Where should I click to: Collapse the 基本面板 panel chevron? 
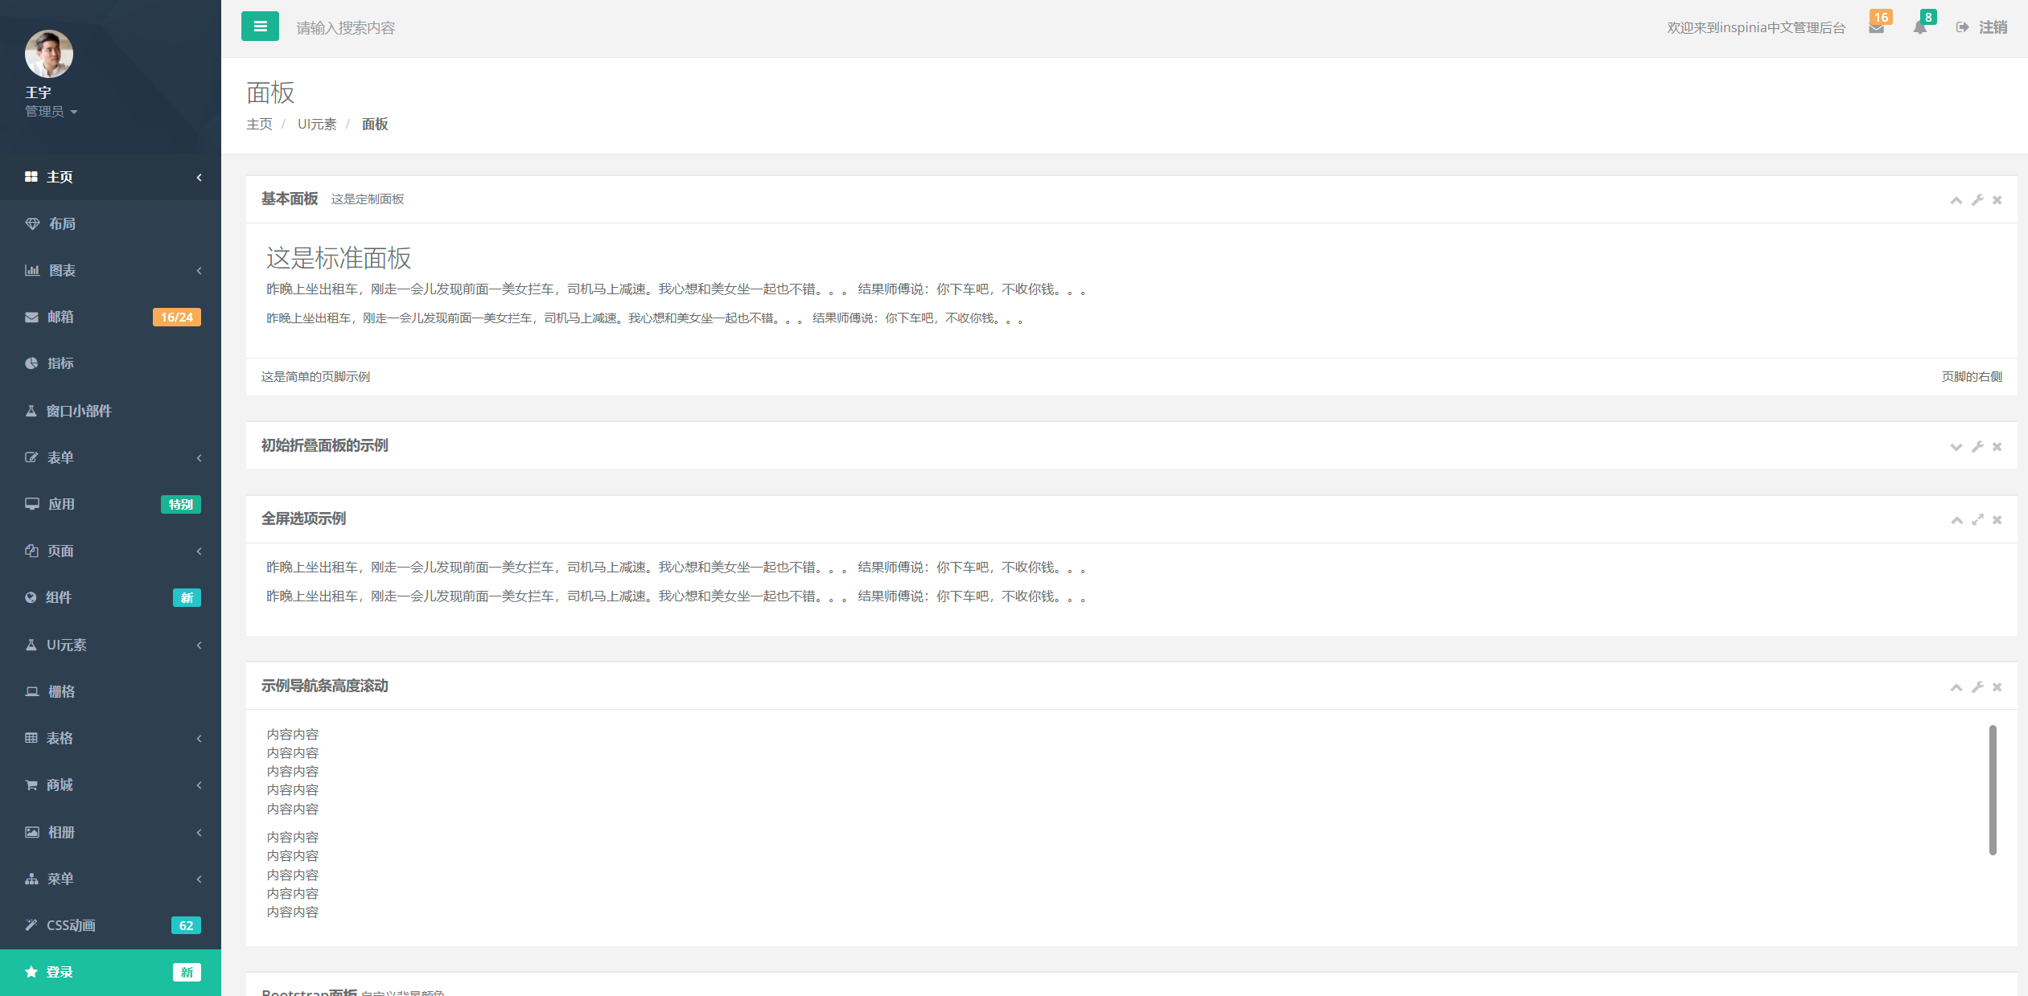[1956, 200]
